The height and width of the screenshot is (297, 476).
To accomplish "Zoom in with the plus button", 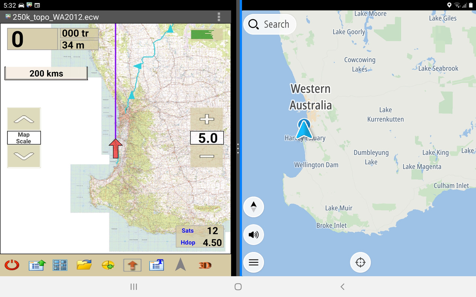I will (x=207, y=119).
